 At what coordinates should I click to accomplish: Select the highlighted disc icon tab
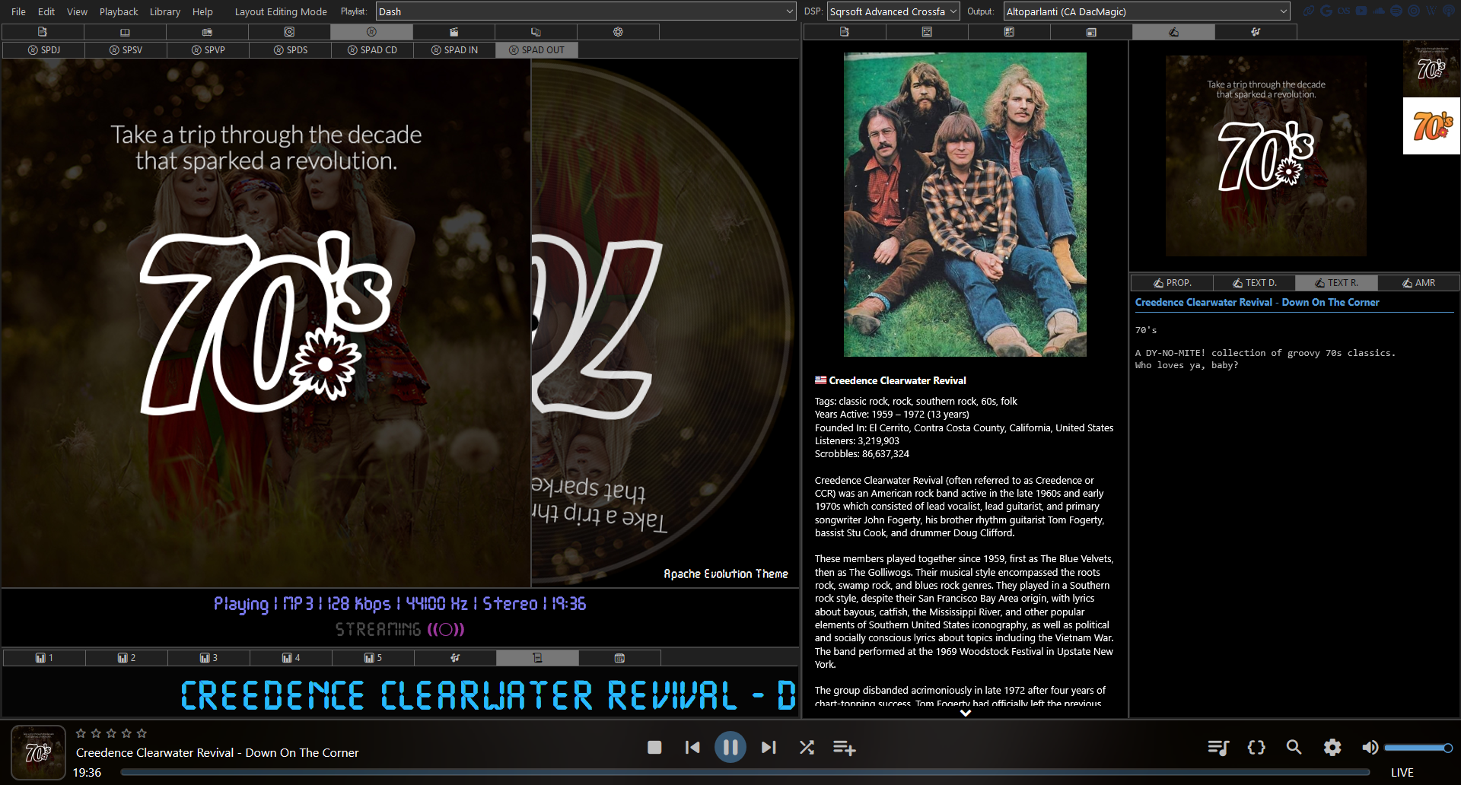click(x=371, y=32)
